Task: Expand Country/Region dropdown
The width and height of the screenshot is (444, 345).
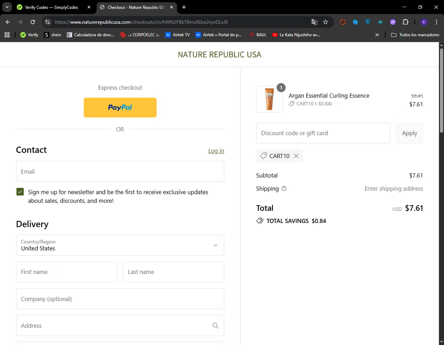Action: click(120, 245)
